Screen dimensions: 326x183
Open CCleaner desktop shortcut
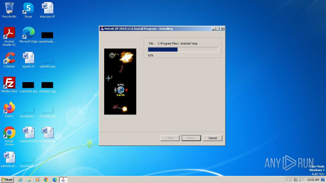tap(9, 60)
